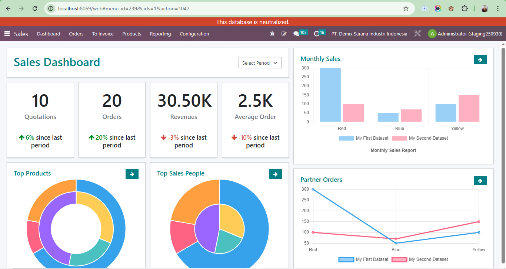Click the debug bug icon

pyautogui.click(x=272, y=34)
